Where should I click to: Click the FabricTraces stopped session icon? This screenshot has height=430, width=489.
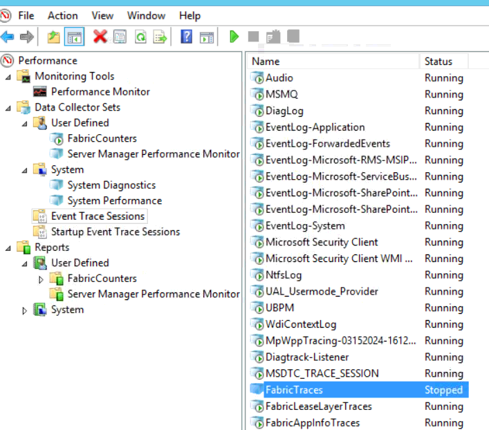[x=257, y=389]
